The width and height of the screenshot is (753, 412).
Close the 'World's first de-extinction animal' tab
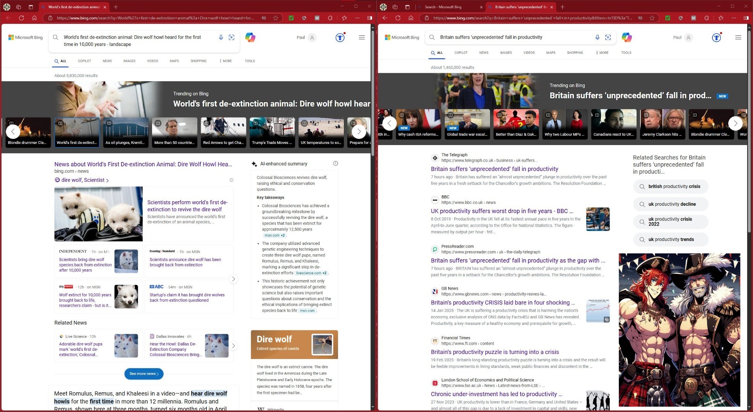pos(105,7)
